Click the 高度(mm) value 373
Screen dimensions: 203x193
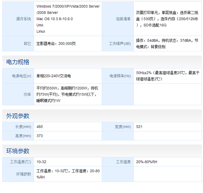(40, 136)
